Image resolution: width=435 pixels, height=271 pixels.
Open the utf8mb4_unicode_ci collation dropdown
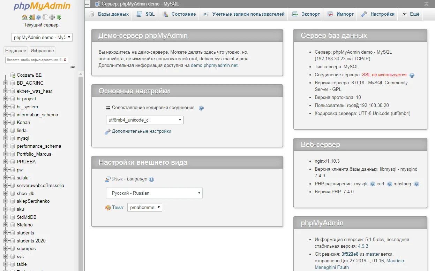145,120
